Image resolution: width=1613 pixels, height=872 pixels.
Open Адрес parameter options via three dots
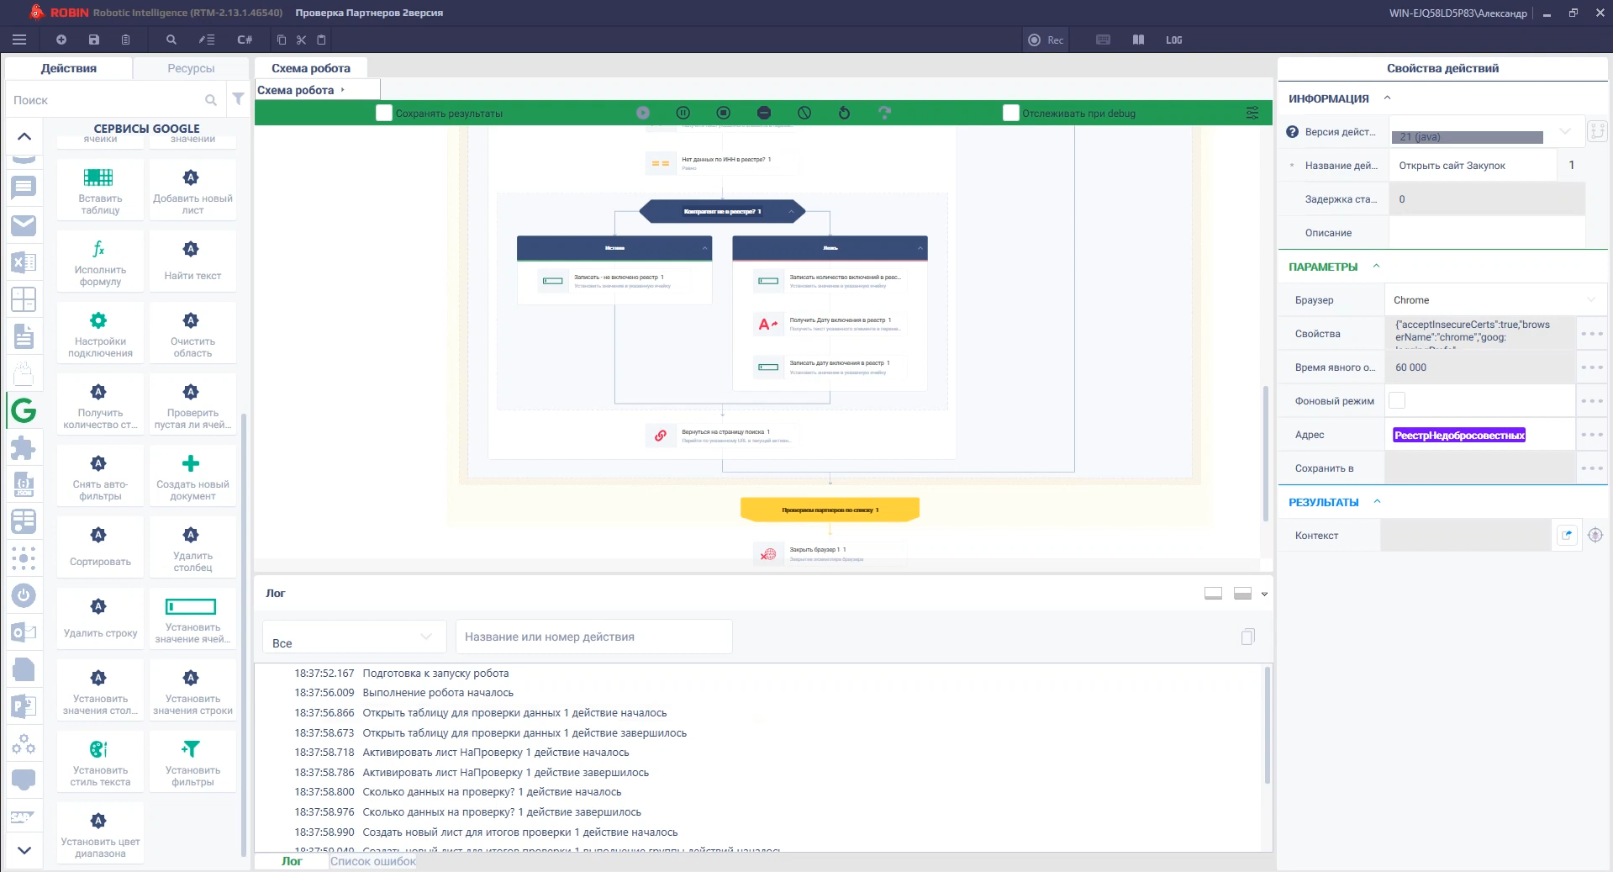click(1591, 435)
